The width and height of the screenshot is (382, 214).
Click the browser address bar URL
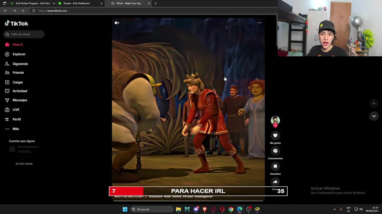(53, 11)
